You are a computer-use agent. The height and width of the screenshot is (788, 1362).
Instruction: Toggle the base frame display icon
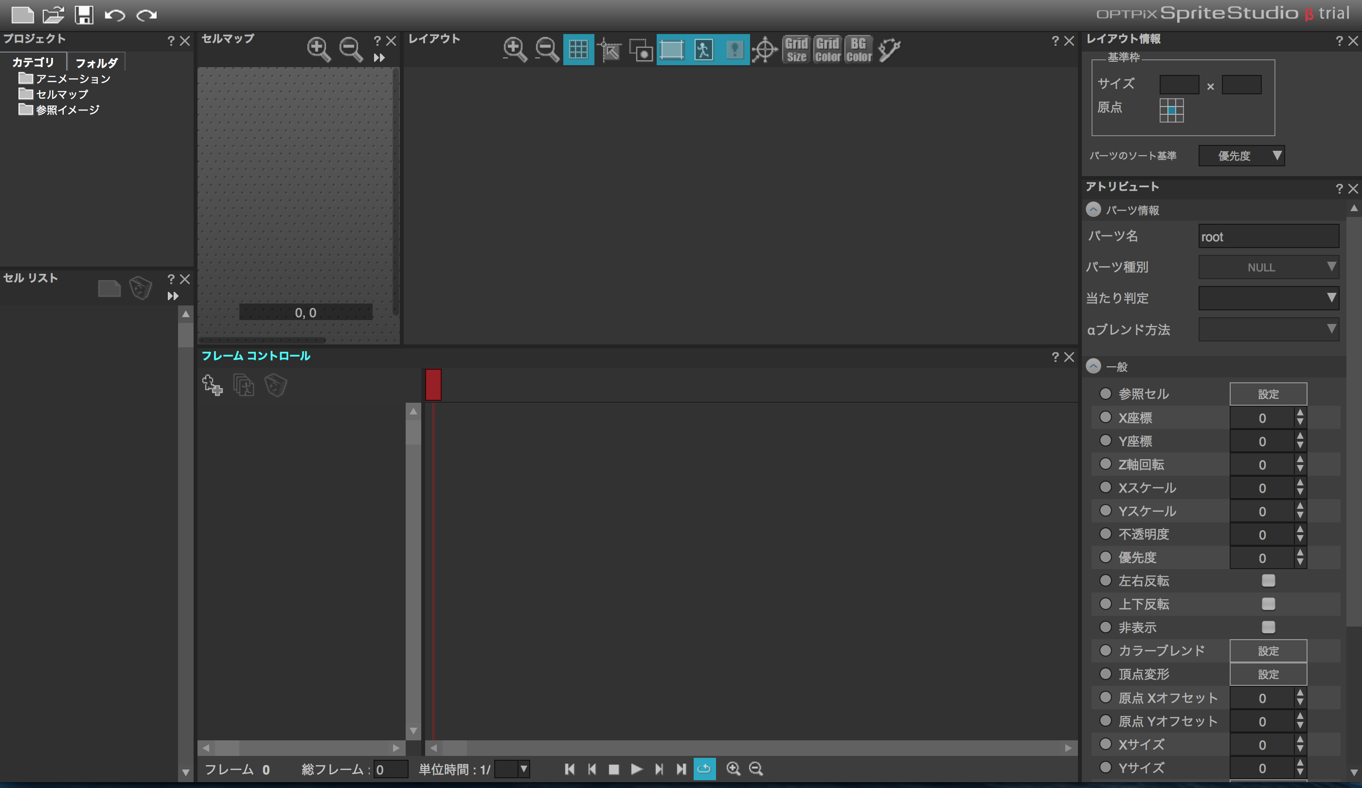point(672,50)
